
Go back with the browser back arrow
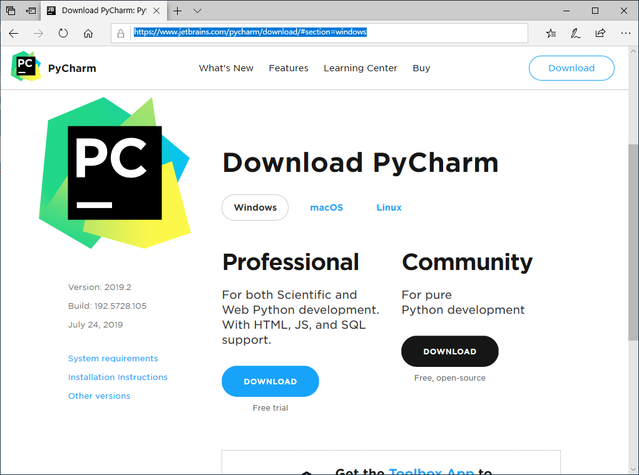click(13, 33)
